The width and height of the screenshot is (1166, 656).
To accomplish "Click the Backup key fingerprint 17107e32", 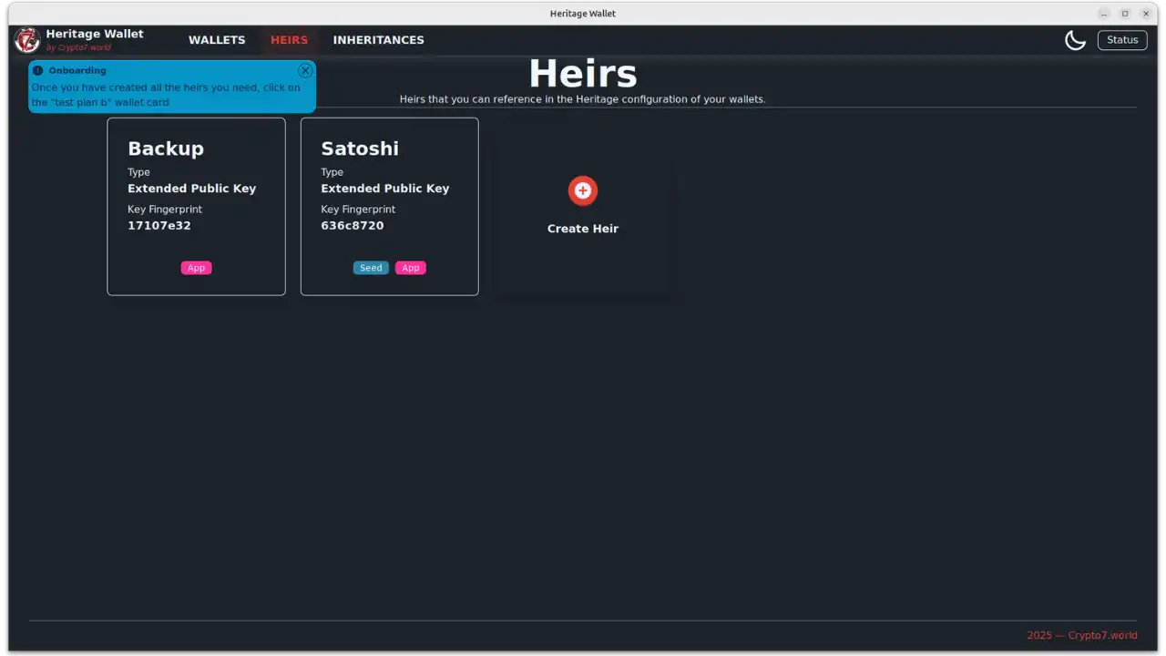I will [159, 225].
